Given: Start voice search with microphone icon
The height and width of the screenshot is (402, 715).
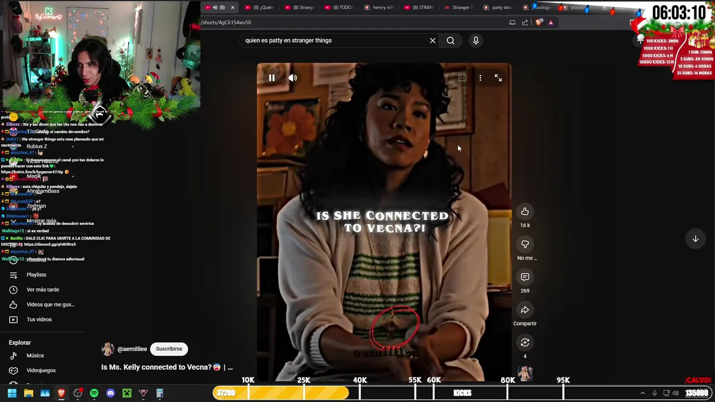Looking at the screenshot, I should point(476,40).
